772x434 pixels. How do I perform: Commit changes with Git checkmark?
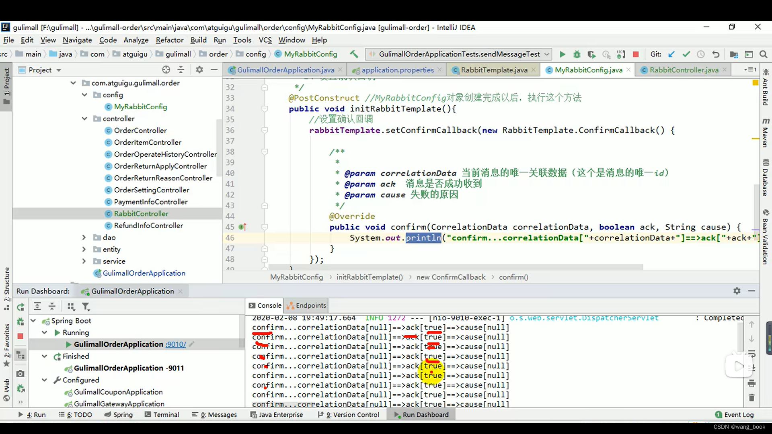click(x=686, y=54)
